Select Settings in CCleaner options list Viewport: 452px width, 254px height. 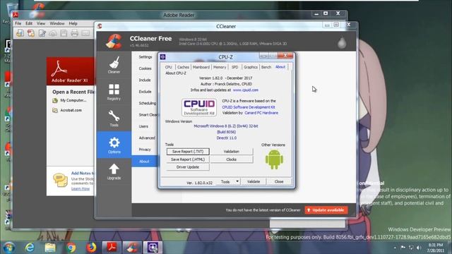[x=145, y=57]
